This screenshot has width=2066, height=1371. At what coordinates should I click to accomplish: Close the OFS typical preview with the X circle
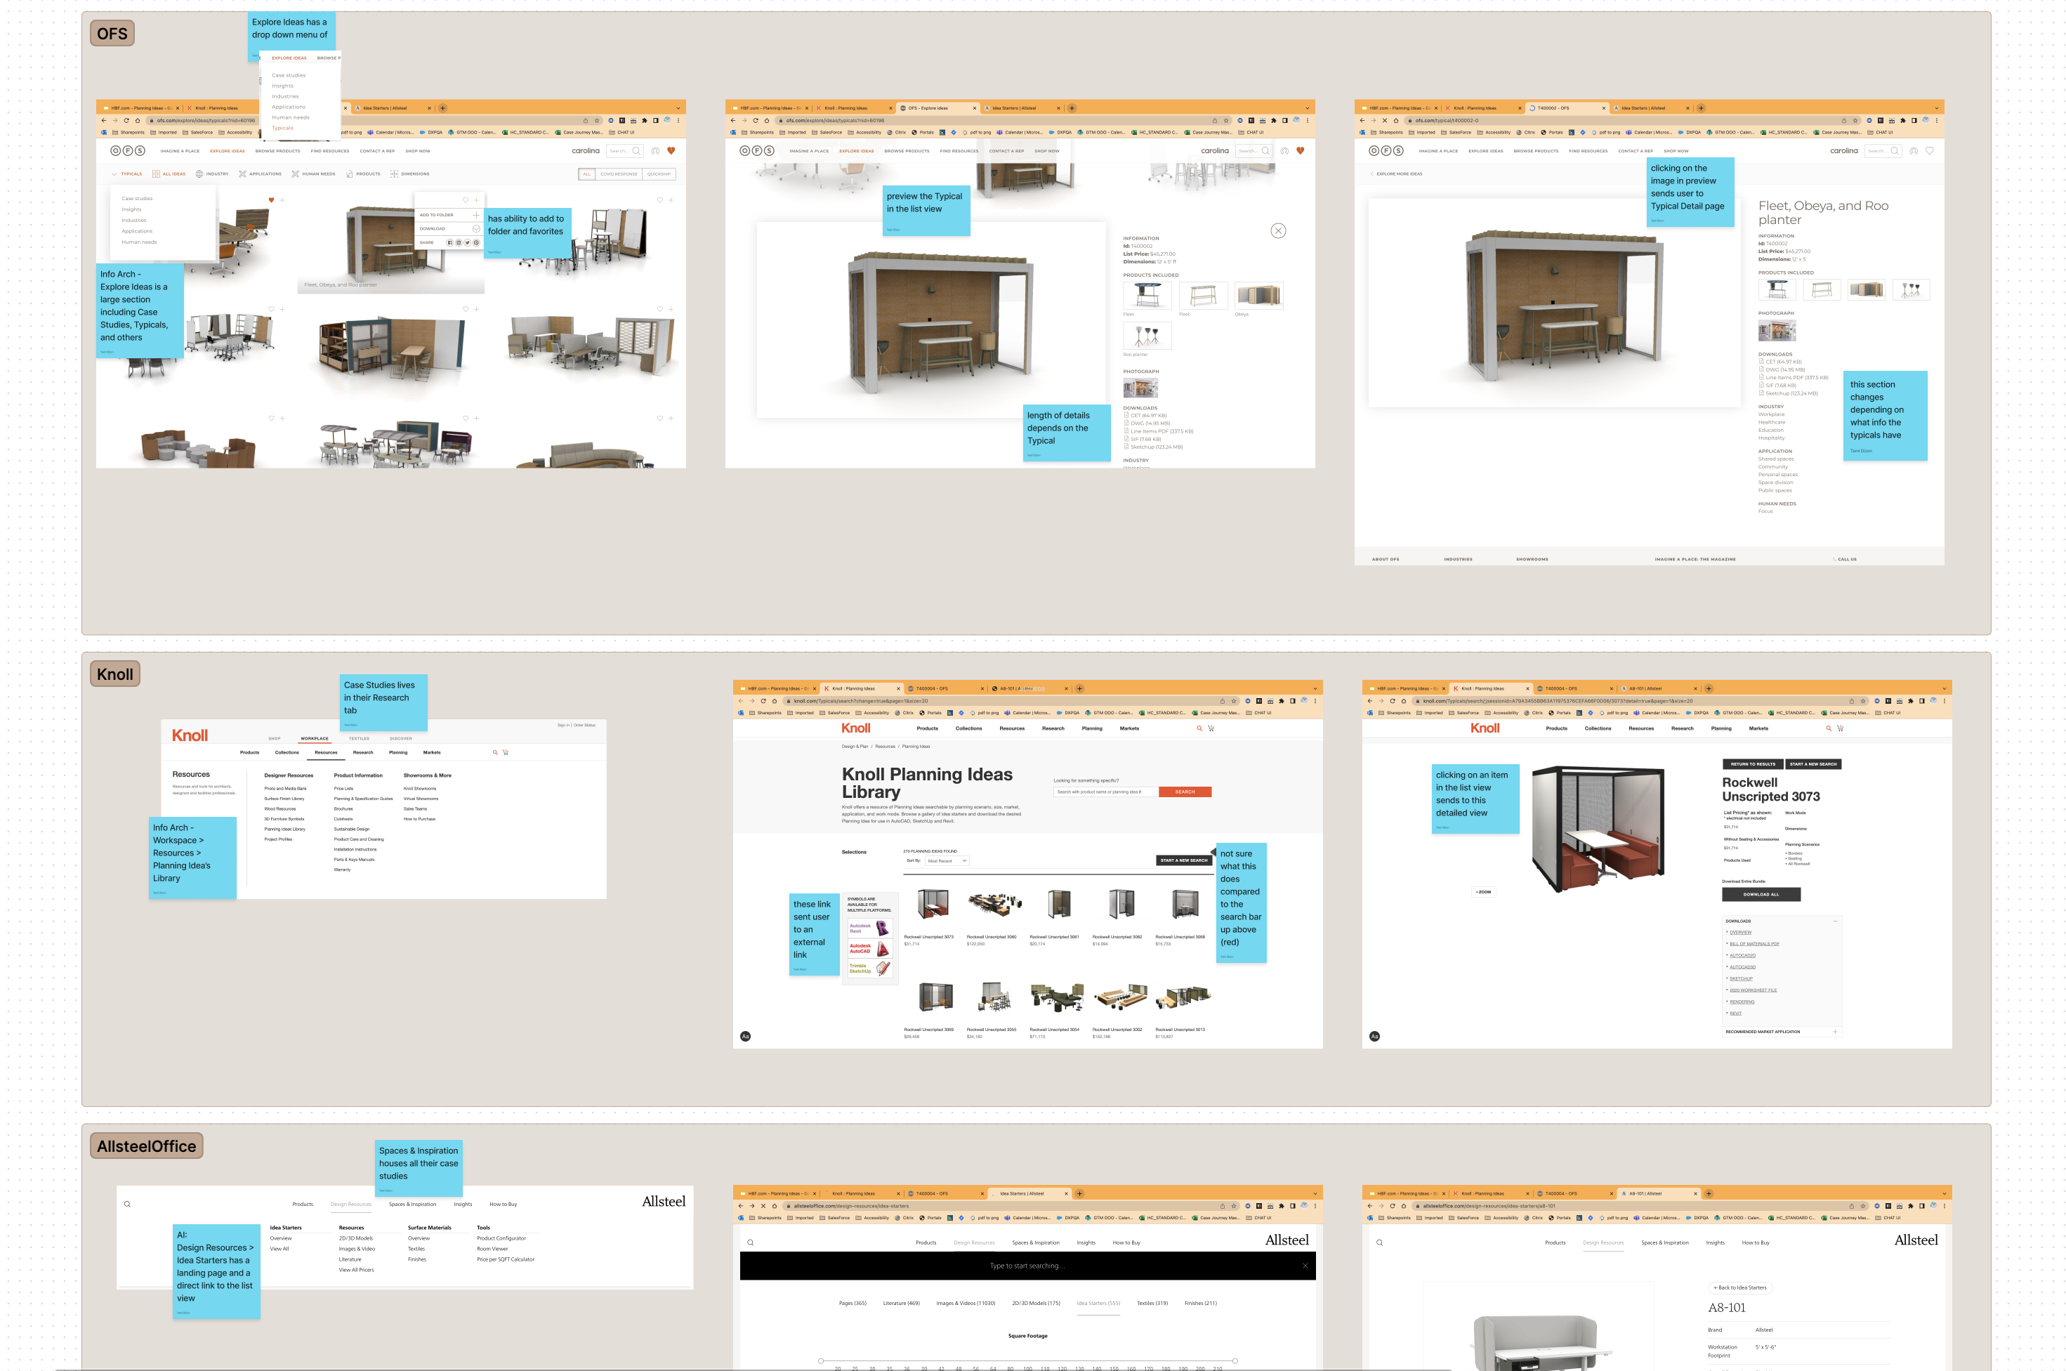(x=1278, y=231)
